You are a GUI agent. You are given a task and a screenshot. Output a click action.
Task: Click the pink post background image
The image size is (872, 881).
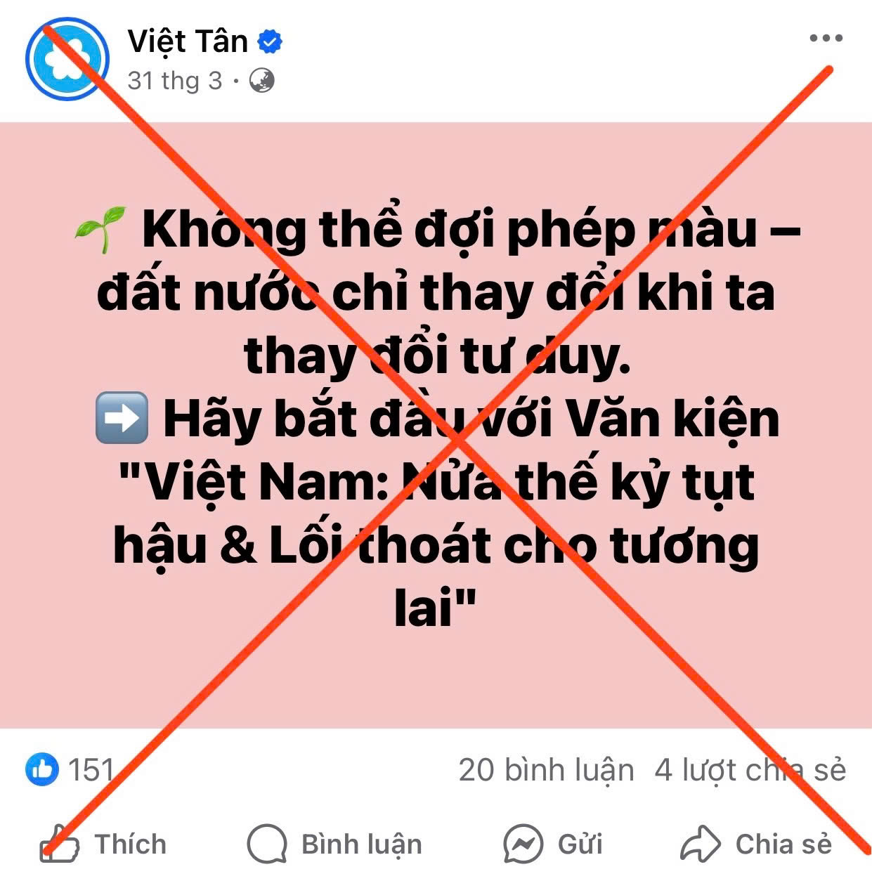[436, 425]
